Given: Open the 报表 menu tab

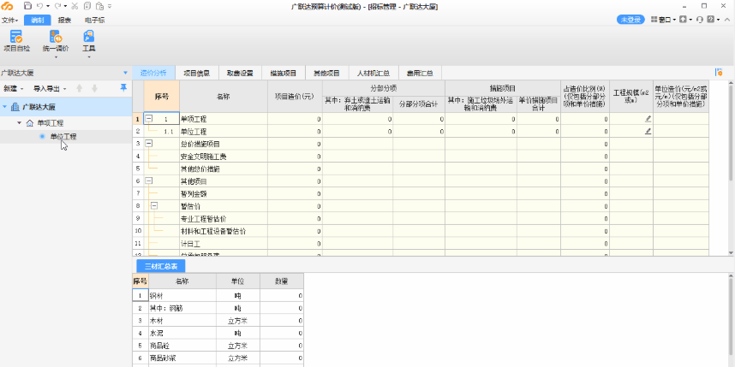Looking at the screenshot, I should point(64,19).
